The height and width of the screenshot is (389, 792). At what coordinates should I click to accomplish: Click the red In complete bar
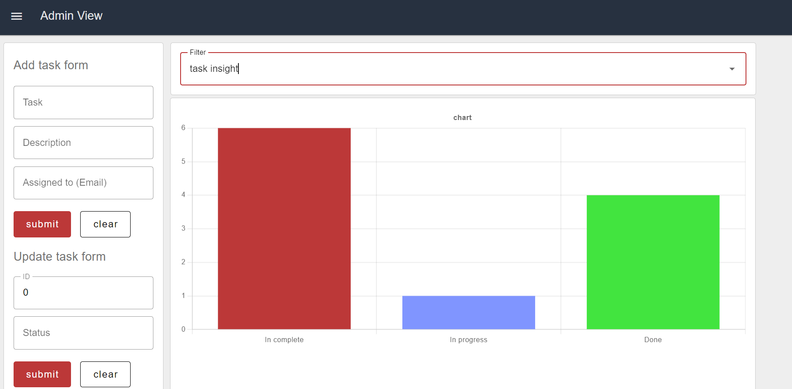(284, 229)
